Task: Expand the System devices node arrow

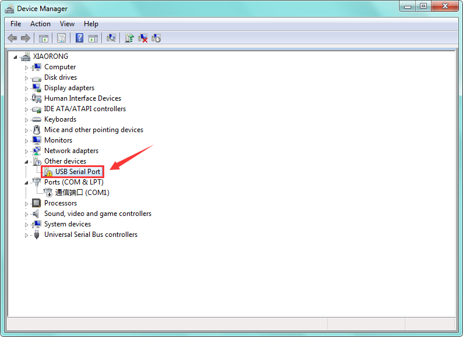Action: [26, 225]
